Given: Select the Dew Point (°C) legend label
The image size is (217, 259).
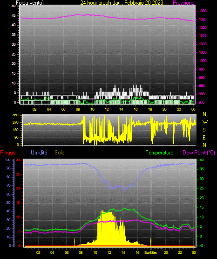Looking at the screenshot, I should (199, 153).
